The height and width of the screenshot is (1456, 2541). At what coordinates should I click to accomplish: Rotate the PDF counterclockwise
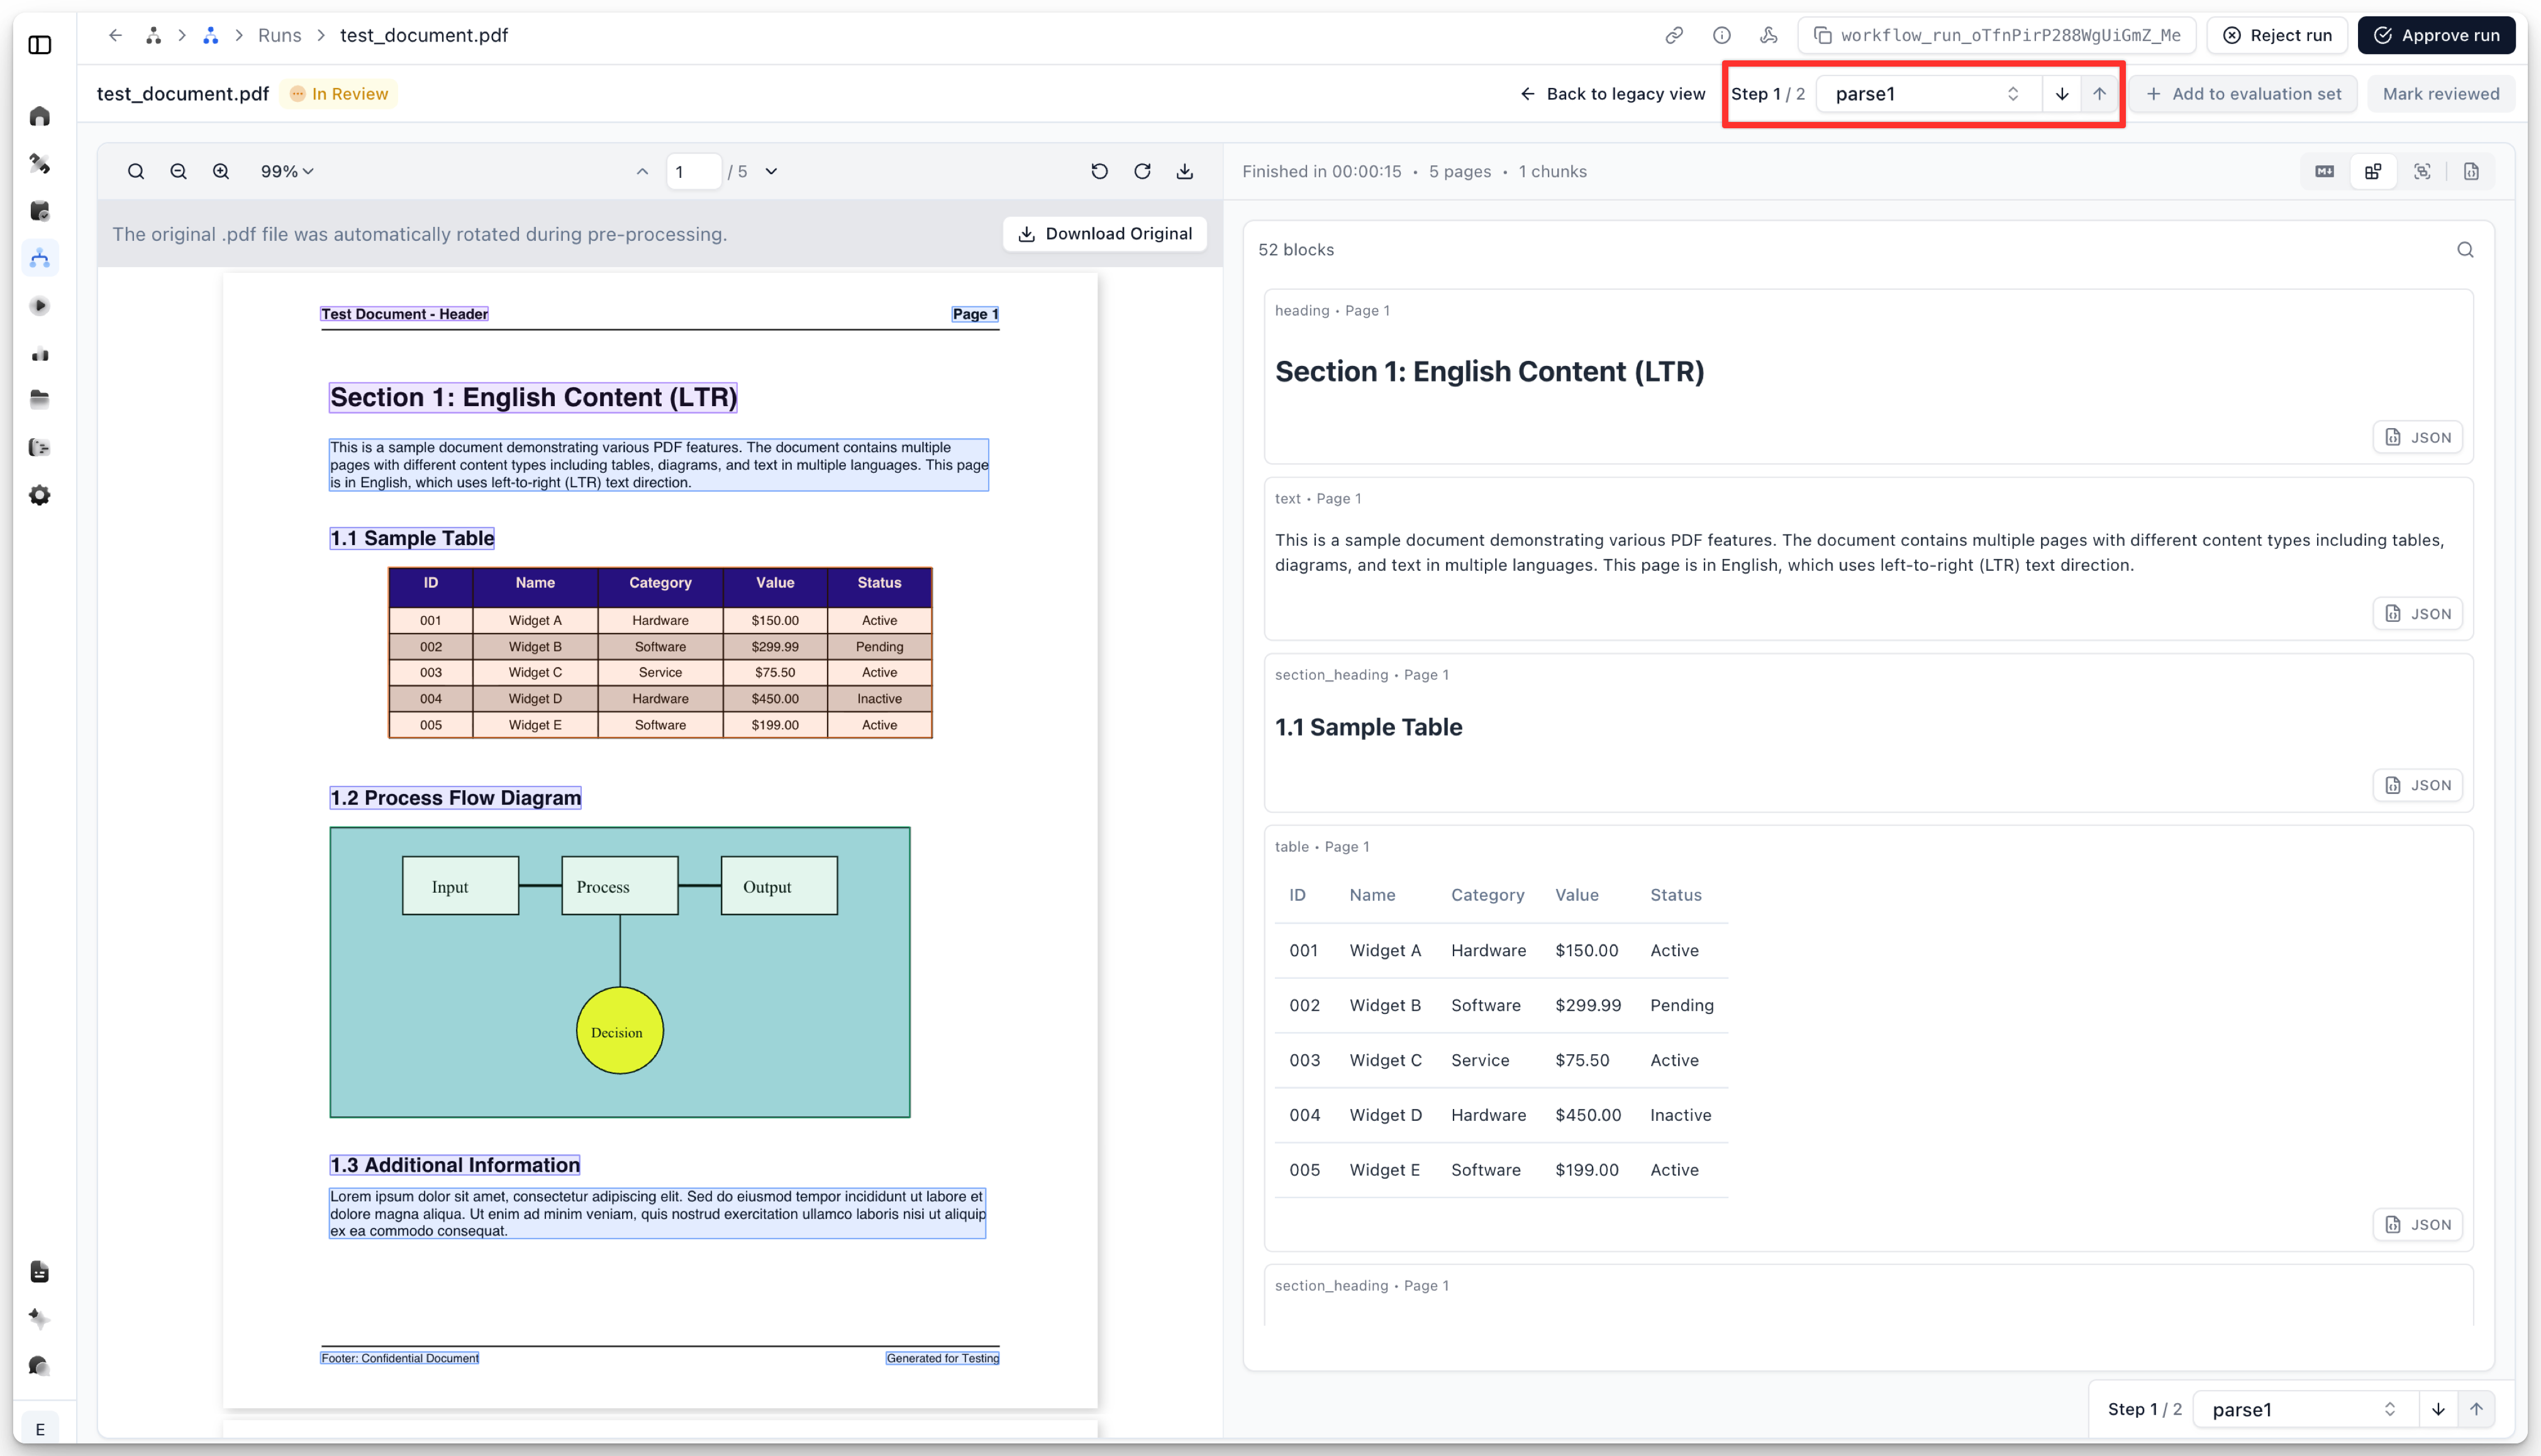1099,172
